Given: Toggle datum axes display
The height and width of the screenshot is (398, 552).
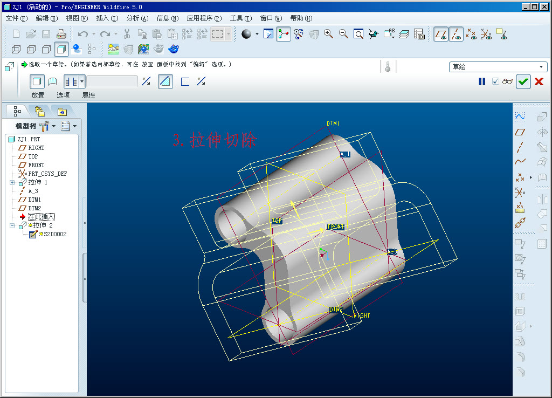Looking at the screenshot, I should pyautogui.click(x=456, y=34).
